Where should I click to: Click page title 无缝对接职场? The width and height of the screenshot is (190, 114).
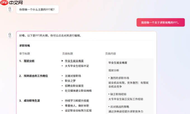pos(73,76)
